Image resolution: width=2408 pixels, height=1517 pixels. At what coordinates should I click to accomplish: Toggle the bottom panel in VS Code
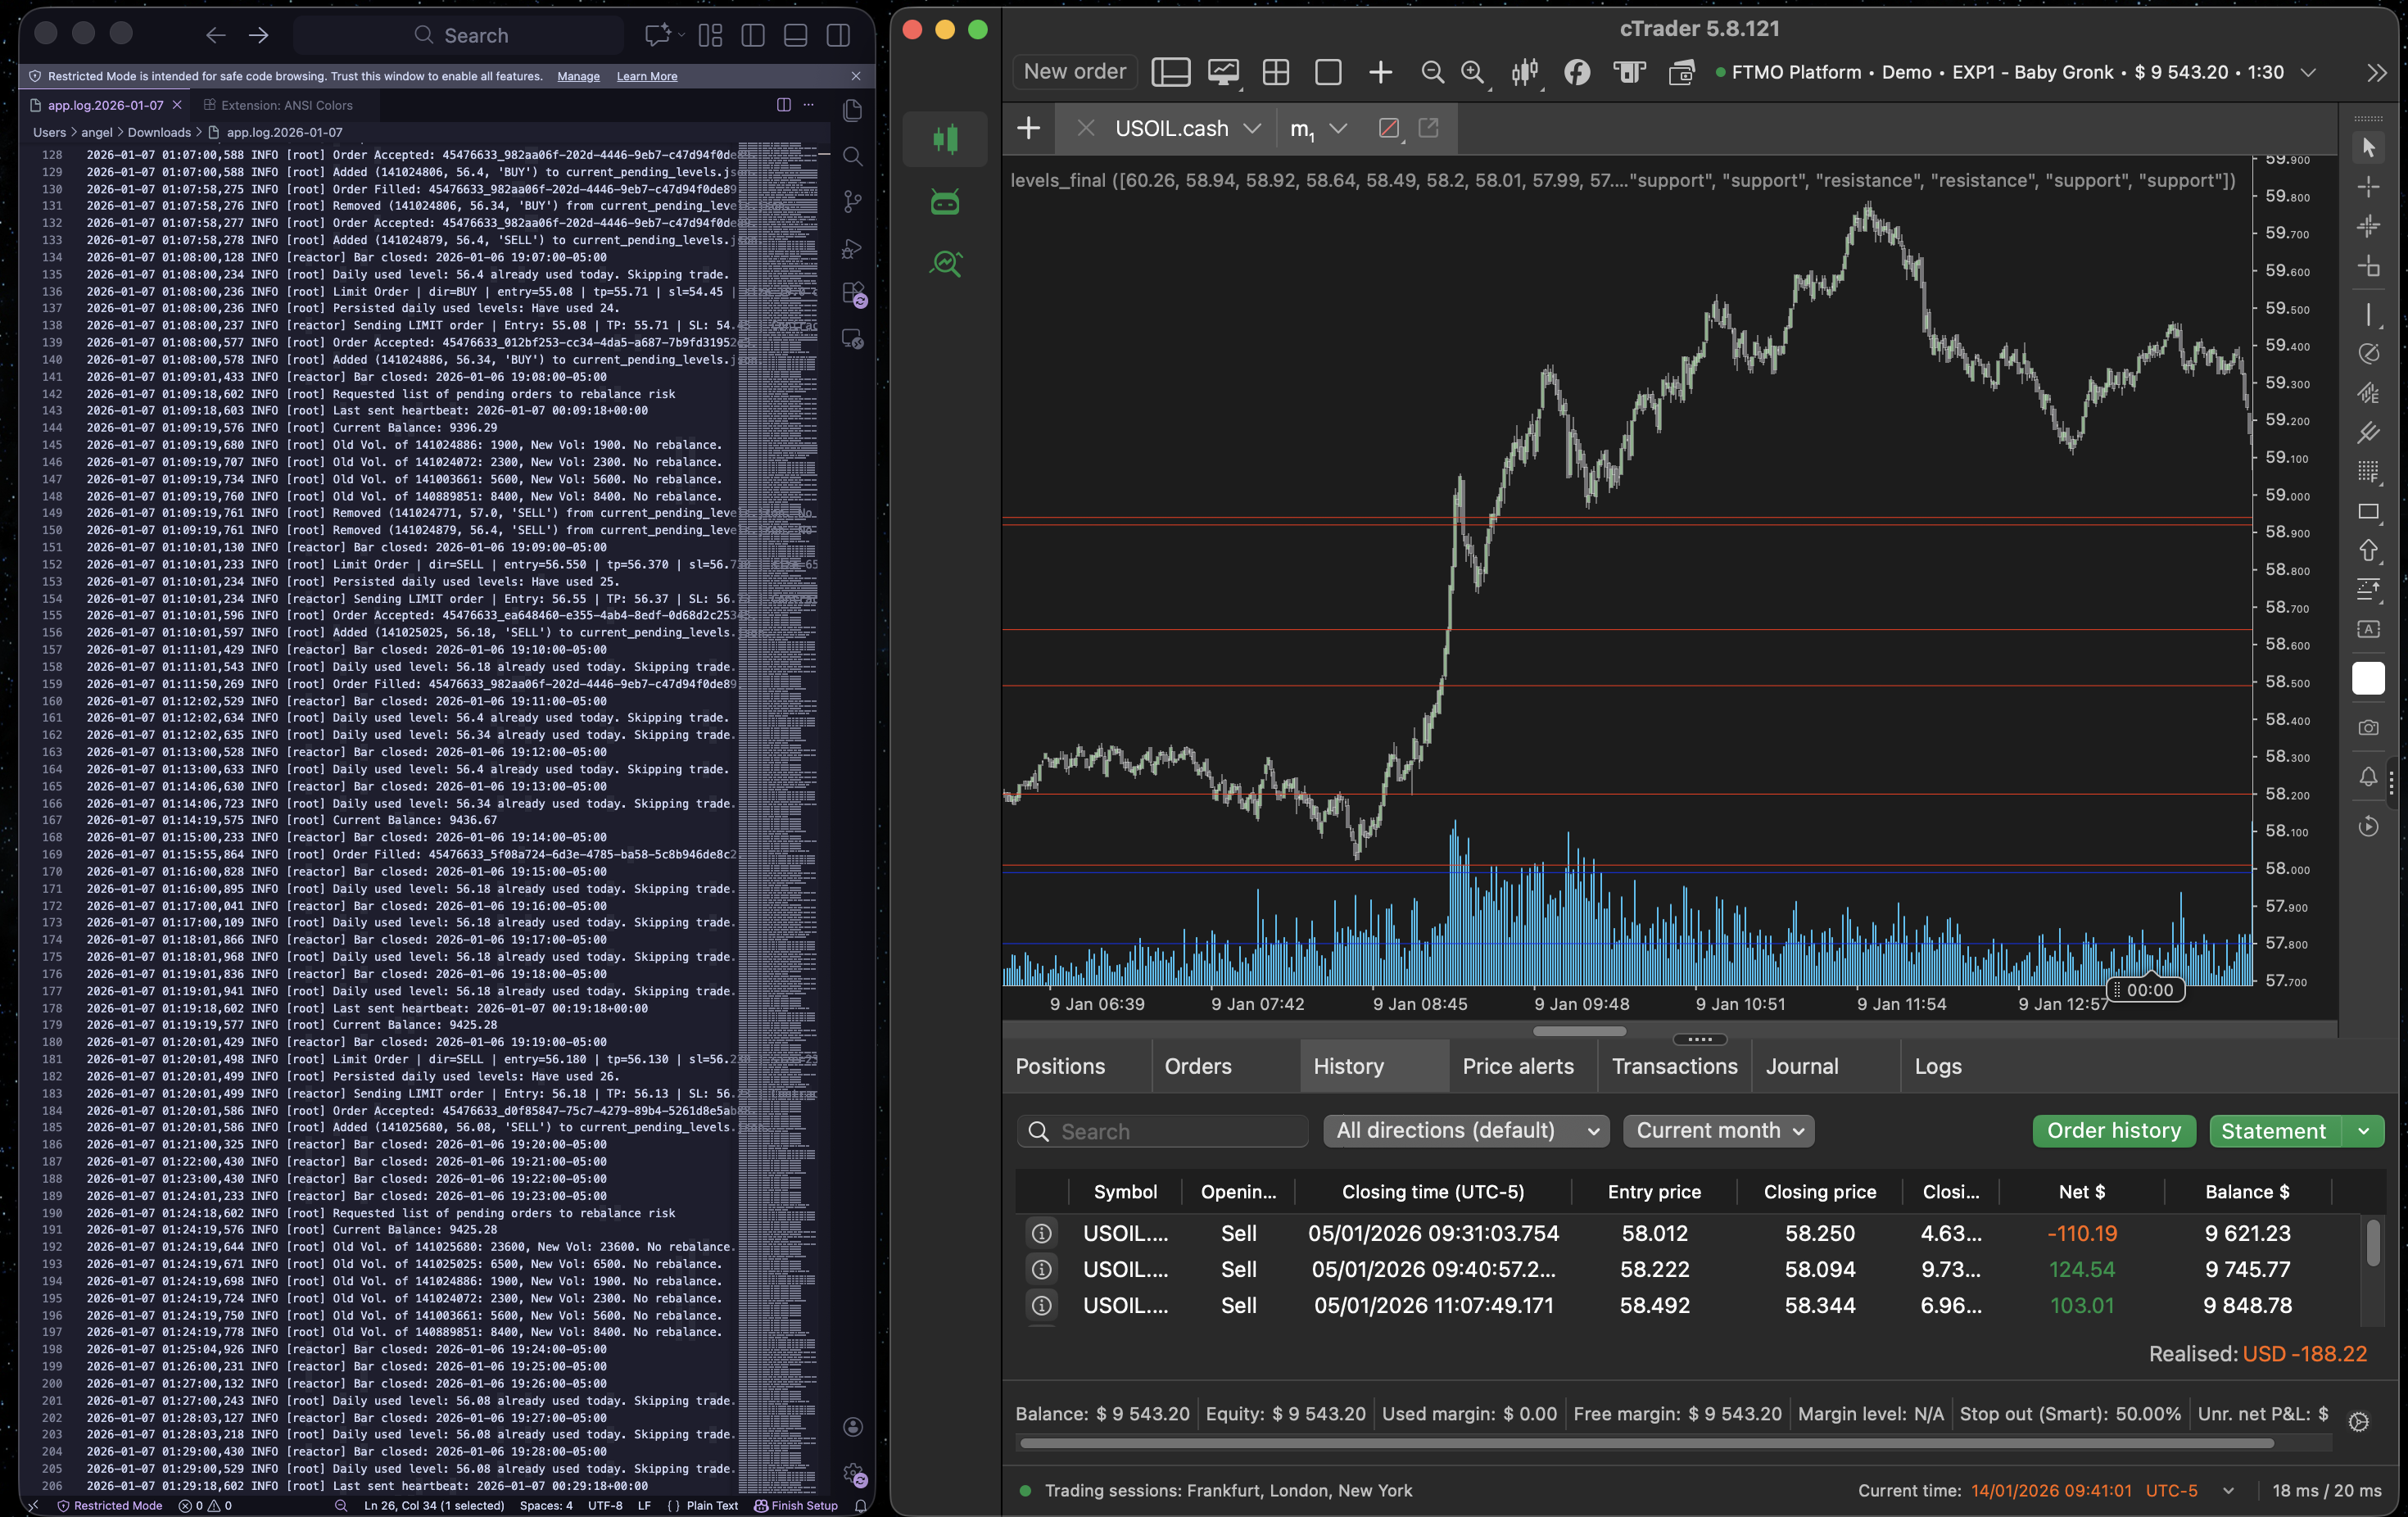pos(795,35)
